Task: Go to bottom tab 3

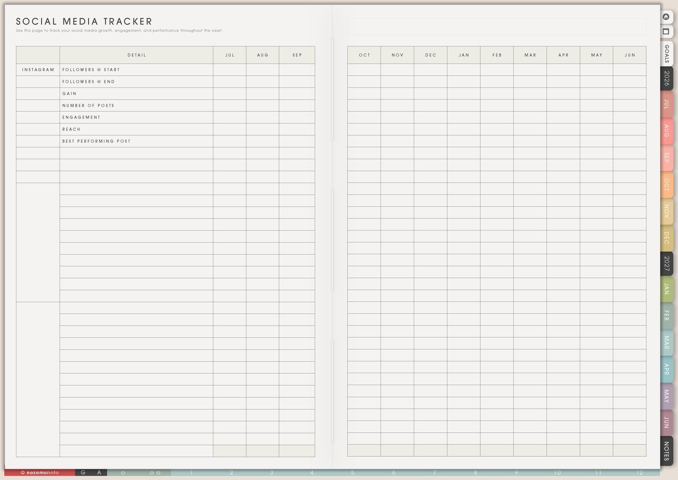Action: point(272,472)
